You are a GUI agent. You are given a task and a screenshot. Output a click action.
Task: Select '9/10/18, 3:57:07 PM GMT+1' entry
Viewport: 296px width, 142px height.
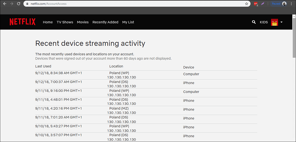(x=59, y=135)
